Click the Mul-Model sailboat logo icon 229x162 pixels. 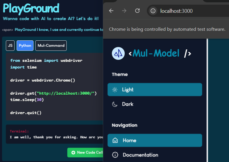[118, 53]
